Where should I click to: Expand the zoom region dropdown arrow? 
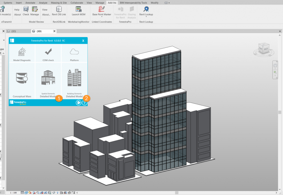(x=275, y=76)
